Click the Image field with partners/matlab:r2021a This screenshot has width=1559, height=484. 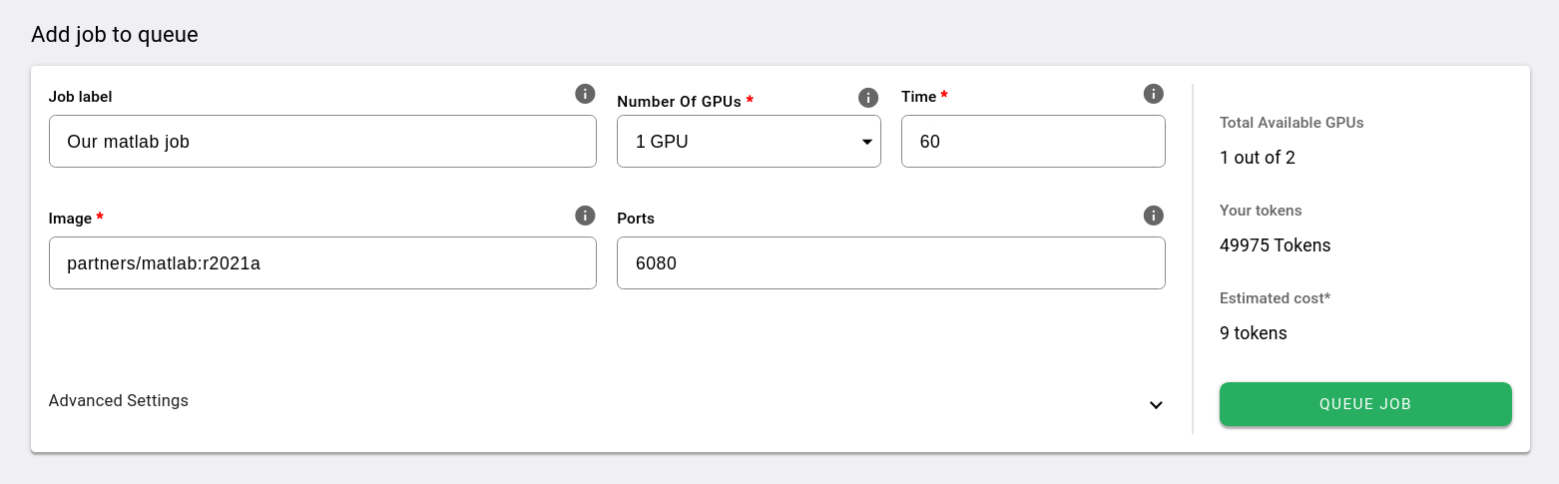[322, 263]
